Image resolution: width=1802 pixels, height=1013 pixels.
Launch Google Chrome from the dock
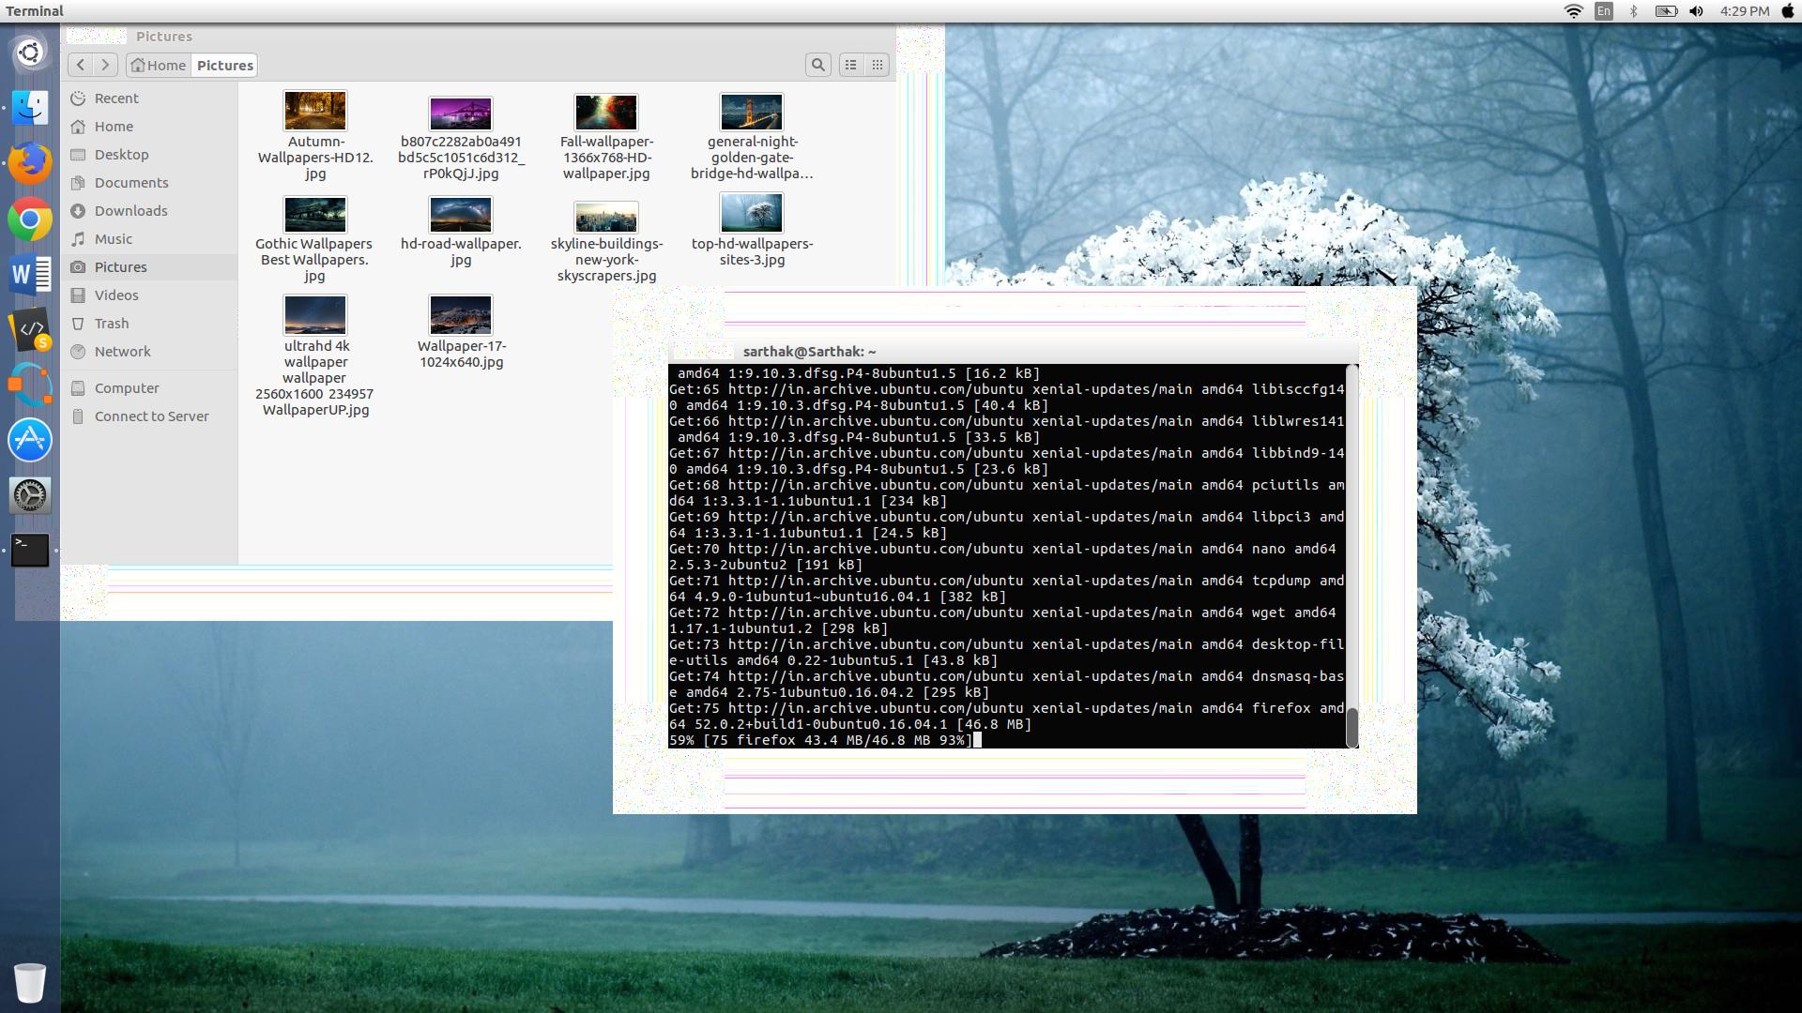click(30, 221)
